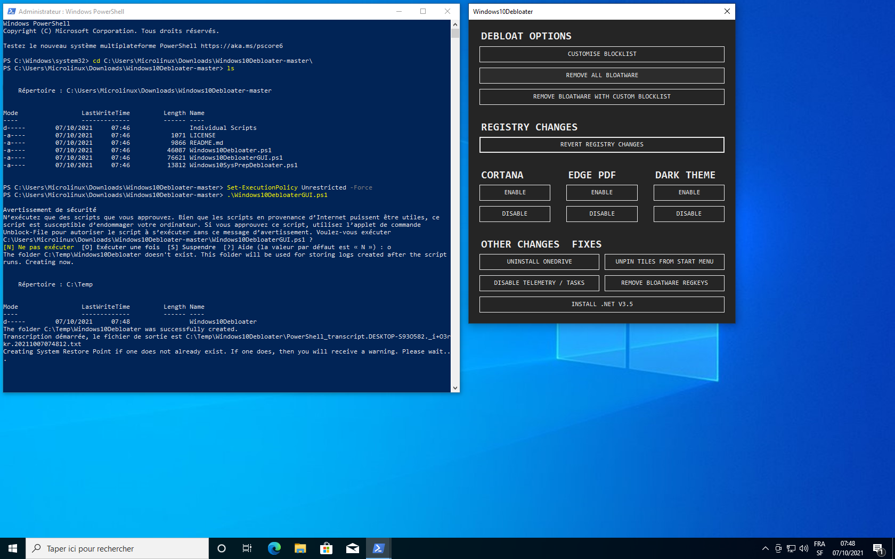Open Cortana from the taskbar circle icon
Image resolution: width=895 pixels, height=559 pixels.
(x=222, y=548)
